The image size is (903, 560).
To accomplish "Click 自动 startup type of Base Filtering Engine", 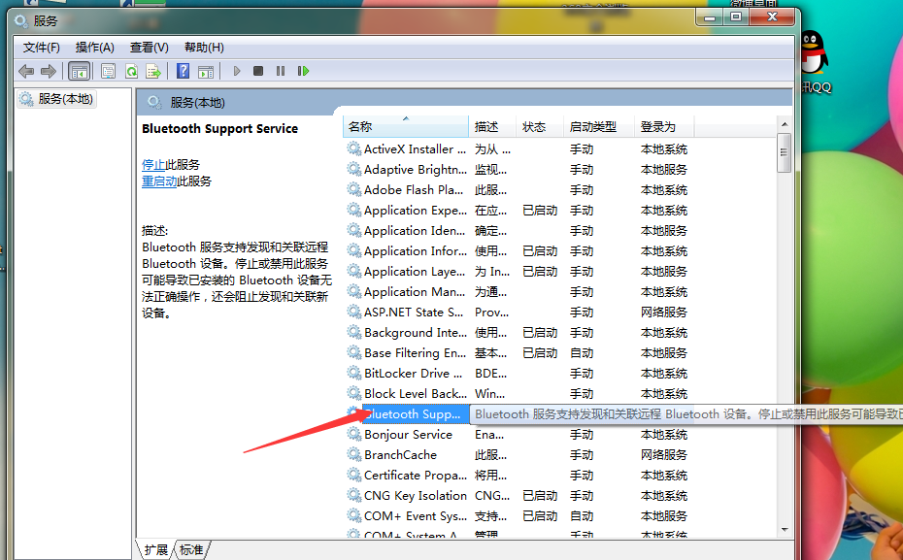I will point(582,353).
